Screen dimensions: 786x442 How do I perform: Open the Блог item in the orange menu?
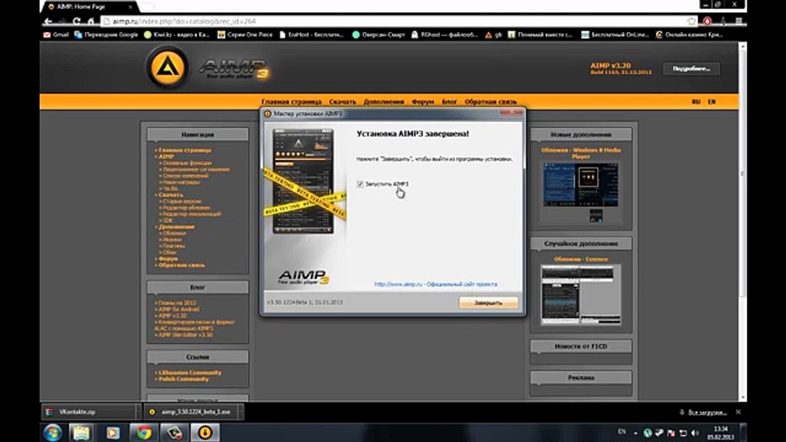(x=449, y=102)
